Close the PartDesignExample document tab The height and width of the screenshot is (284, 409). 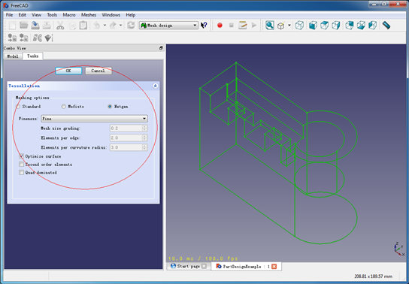coord(274,266)
